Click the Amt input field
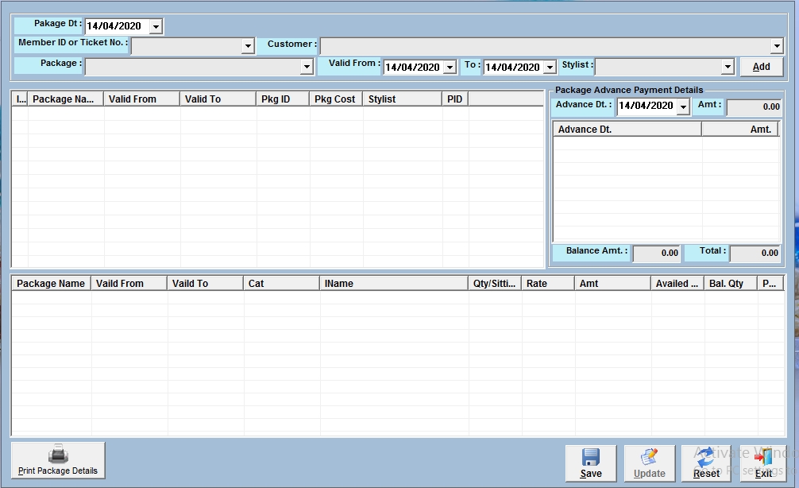The height and width of the screenshot is (488, 799). (x=754, y=107)
